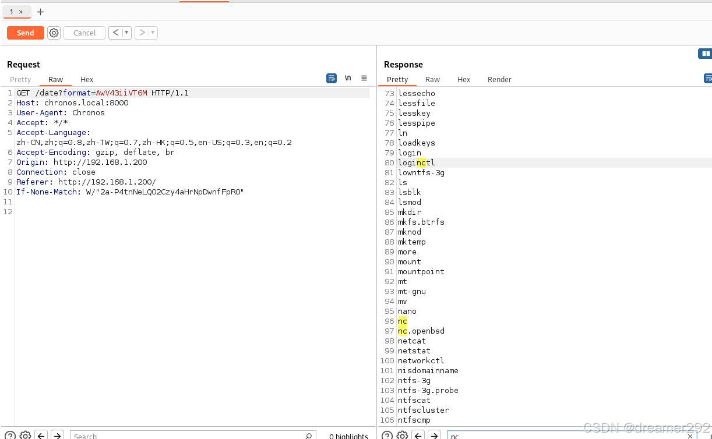Add a new Repeater tab with plus
The image size is (712, 439).
[40, 12]
